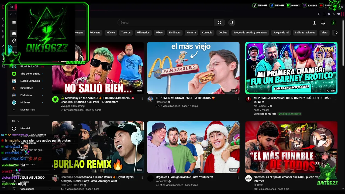Screen dimensions: 345x194
Task: Open COREANO LOCO TV channel name
Action: (72, 185)
